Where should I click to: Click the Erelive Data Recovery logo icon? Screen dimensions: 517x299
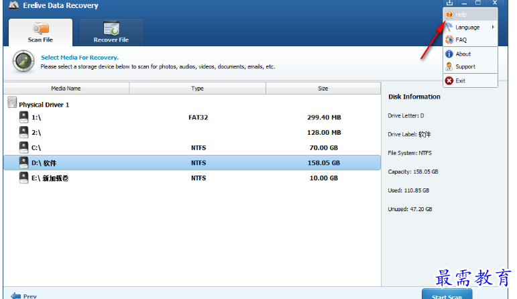coord(13,5)
